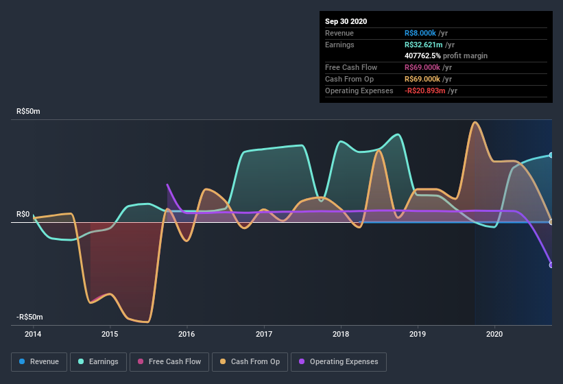
Task: Toggle the Revenue legend button
Action: (39, 362)
